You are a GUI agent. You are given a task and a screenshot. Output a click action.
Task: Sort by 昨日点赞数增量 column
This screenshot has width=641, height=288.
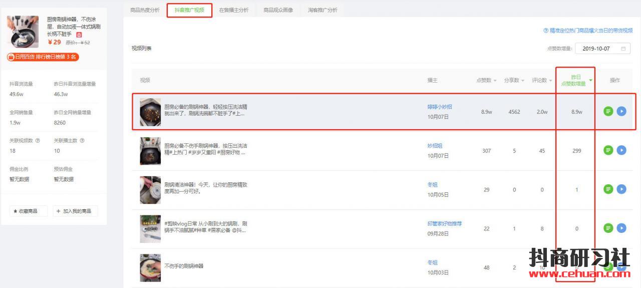click(x=576, y=80)
